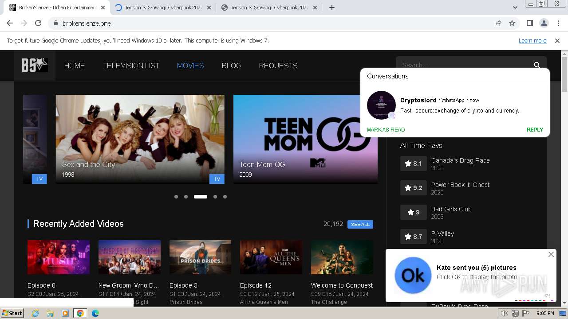
Task: Open File Explorer folder taskbar icon
Action: point(50,313)
